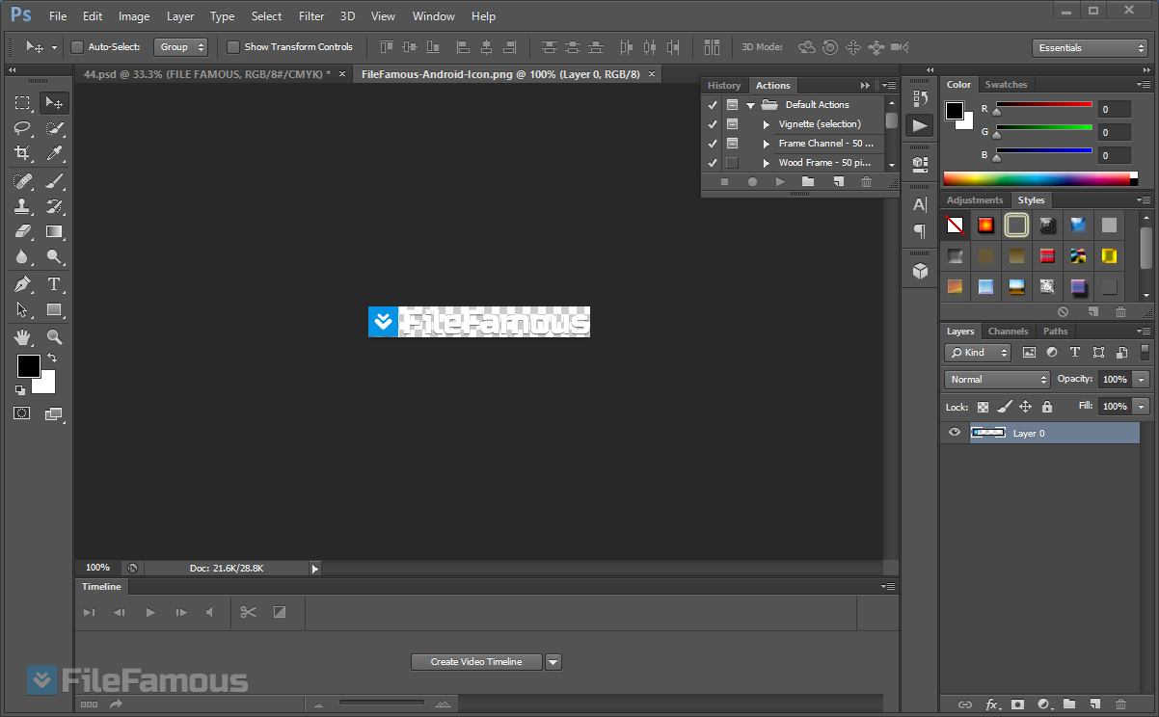Open the Window menu
Screen dimensions: 1159x717
[x=433, y=16]
